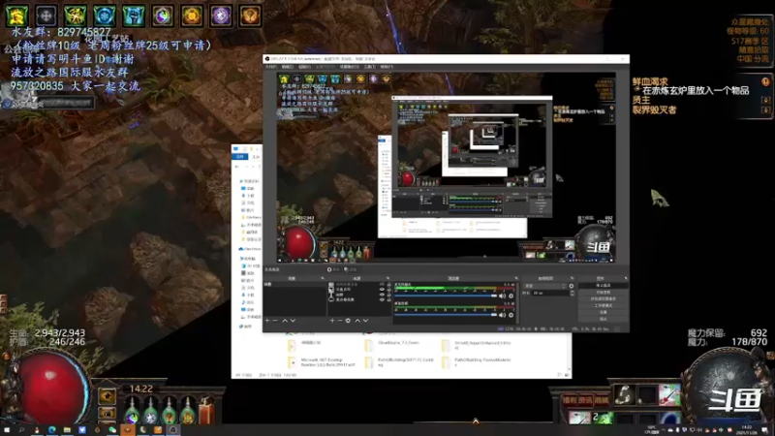This screenshot has width=775, height=436.
Task: Collapse the quest tracker top arrow
Action: (x=765, y=100)
